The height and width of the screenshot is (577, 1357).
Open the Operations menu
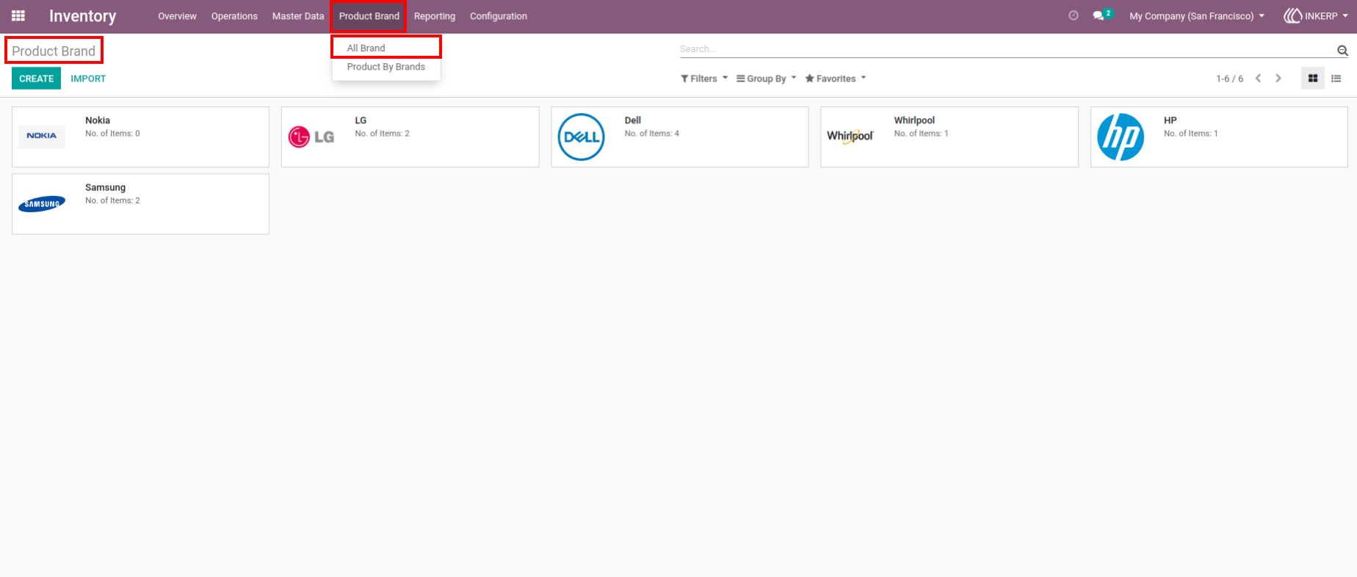click(234, 15)
